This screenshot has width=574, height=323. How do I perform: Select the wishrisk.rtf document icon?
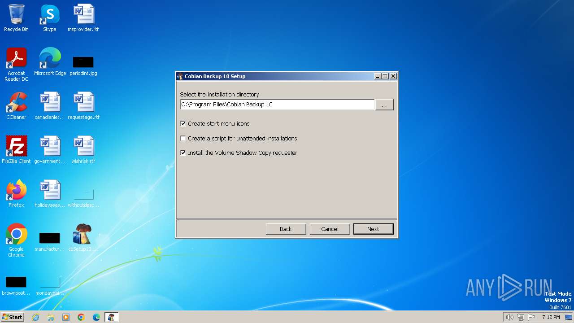click(83, 150)
